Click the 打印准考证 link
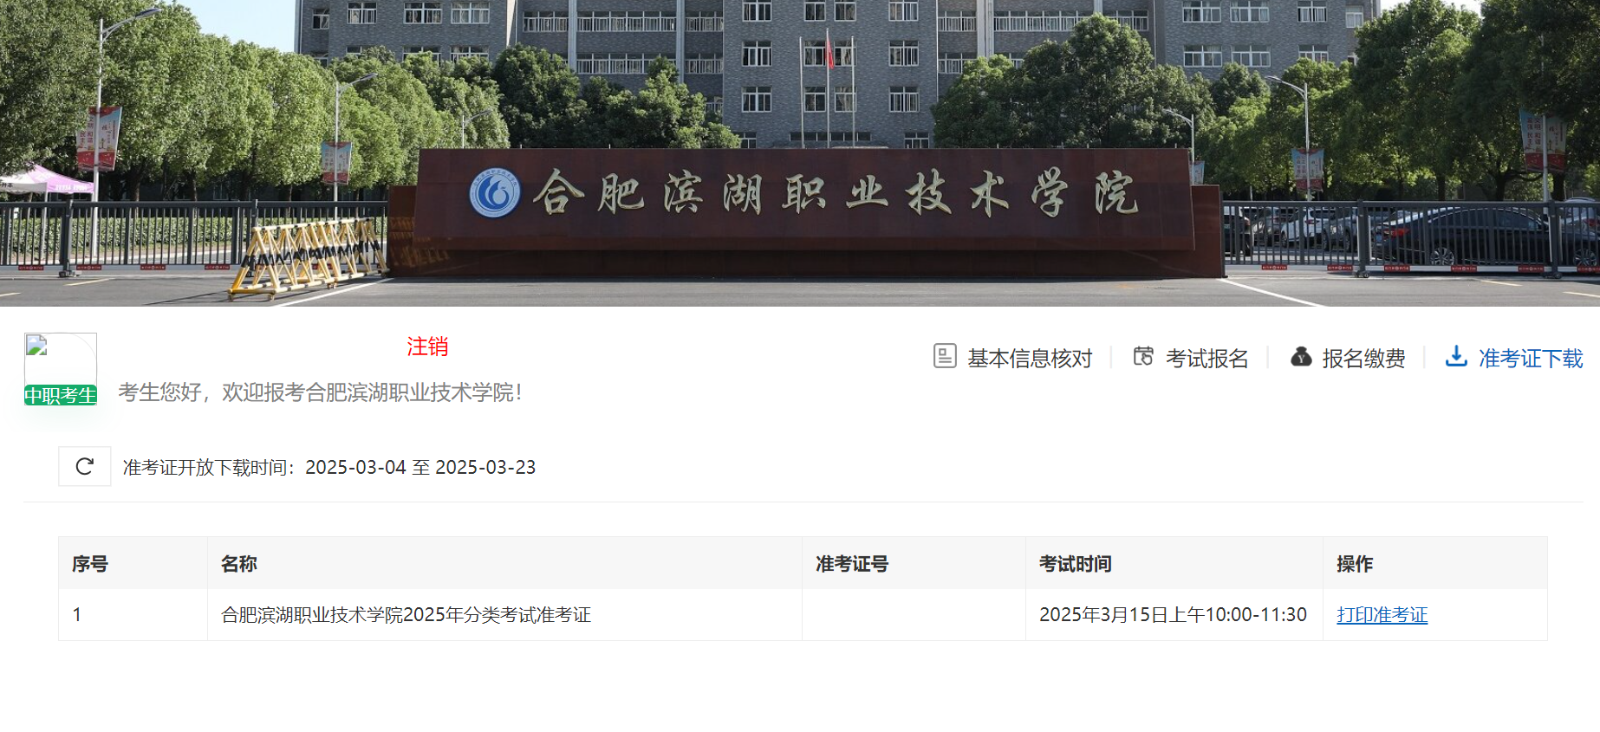Viewport: 1600px width, 732px height. pos(1382,615)
